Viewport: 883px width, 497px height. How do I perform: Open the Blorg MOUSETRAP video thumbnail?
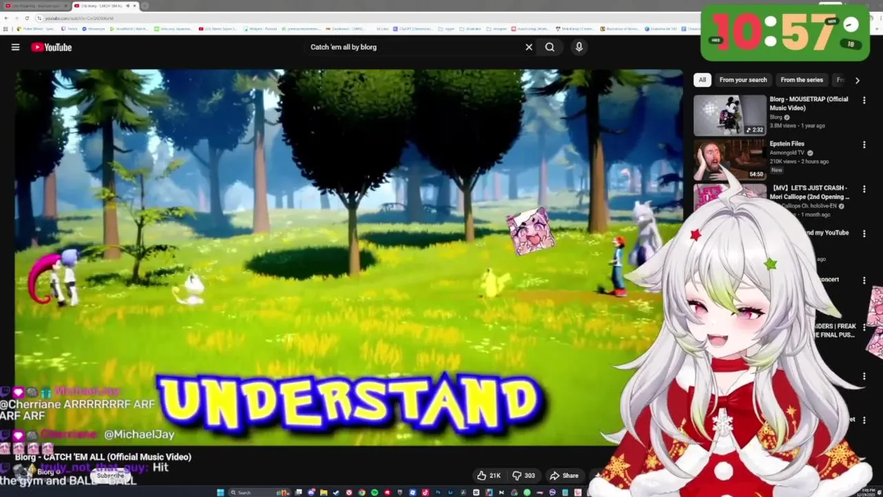click(730, 115)
